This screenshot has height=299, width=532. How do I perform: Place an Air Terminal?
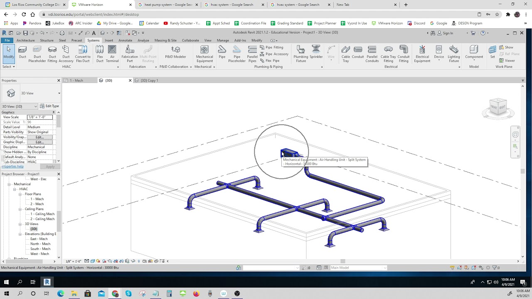pyautogui.click(x=112, y=54)
